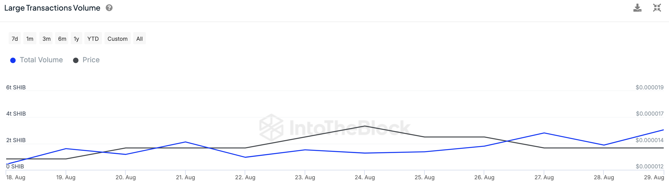Select the 7d time range
669x186 pixels.
click(15, 39)
